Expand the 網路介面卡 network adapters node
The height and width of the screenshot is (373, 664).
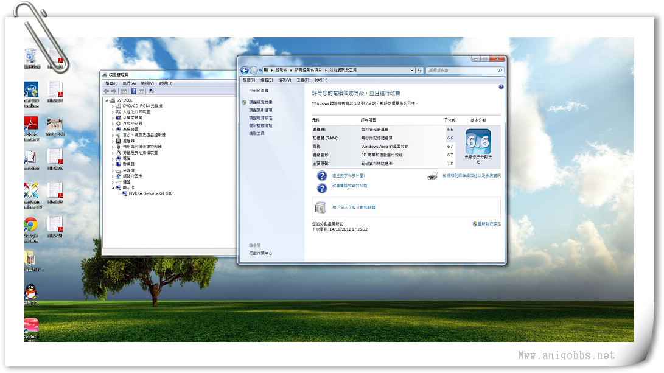click(x=113, y=176)
